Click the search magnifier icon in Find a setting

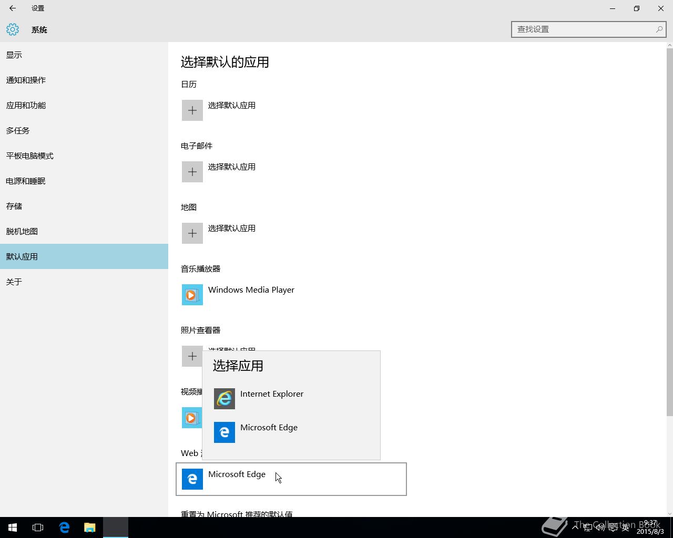tap(659, 29)
